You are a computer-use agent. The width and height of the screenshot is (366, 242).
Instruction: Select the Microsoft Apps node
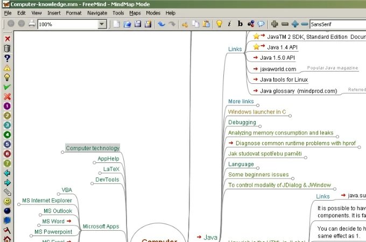[101, 226]
